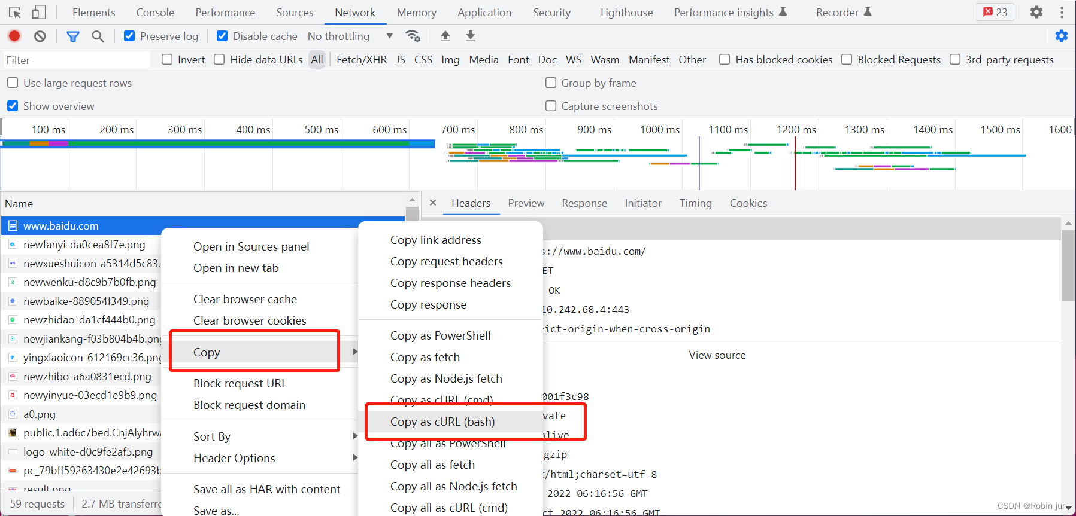
Task: Open DevTools settings gear icon
Action: [1036, 12]
